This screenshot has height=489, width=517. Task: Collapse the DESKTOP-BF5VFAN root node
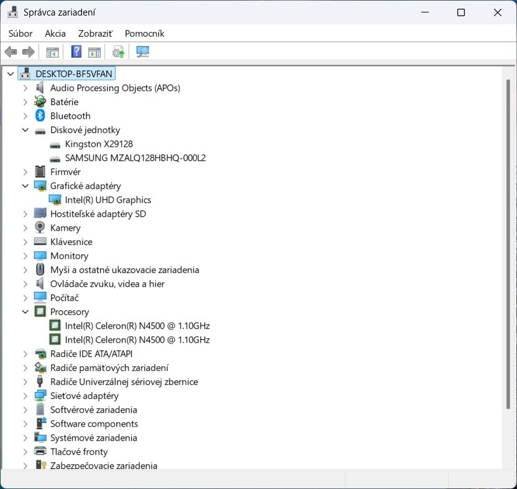coord(11,74)
